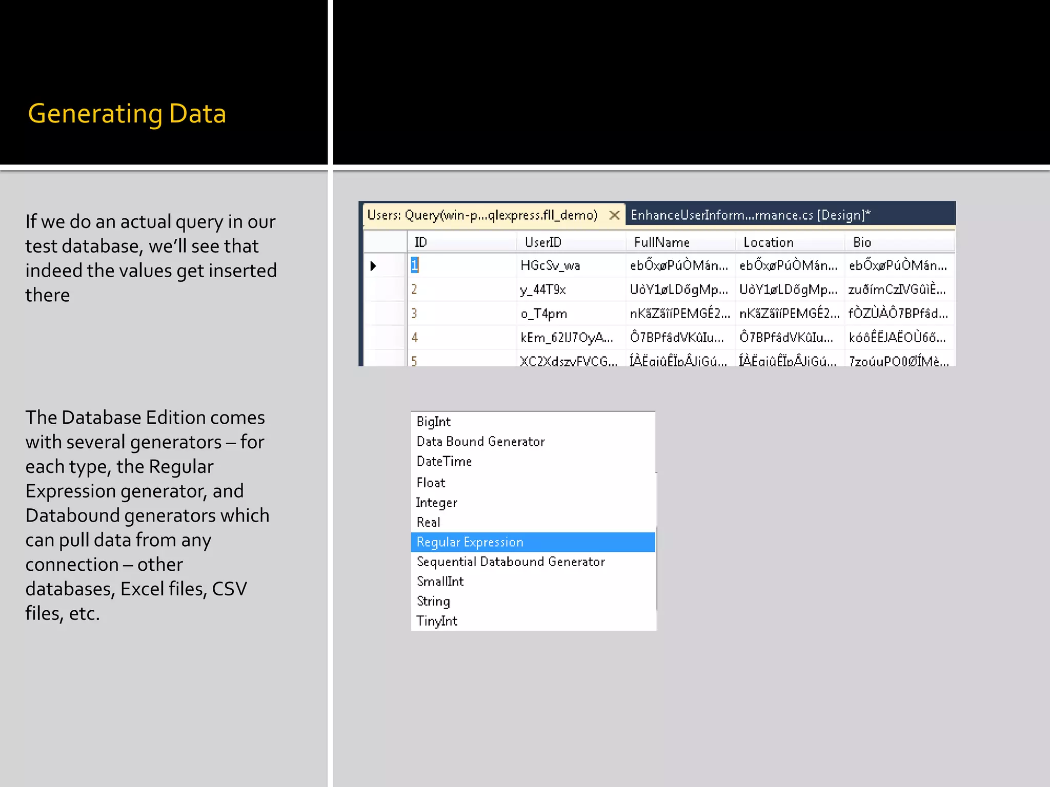Screen dimensions: 1050x787
Task: Choose DateTime generator option
Action: click(533, 462)
